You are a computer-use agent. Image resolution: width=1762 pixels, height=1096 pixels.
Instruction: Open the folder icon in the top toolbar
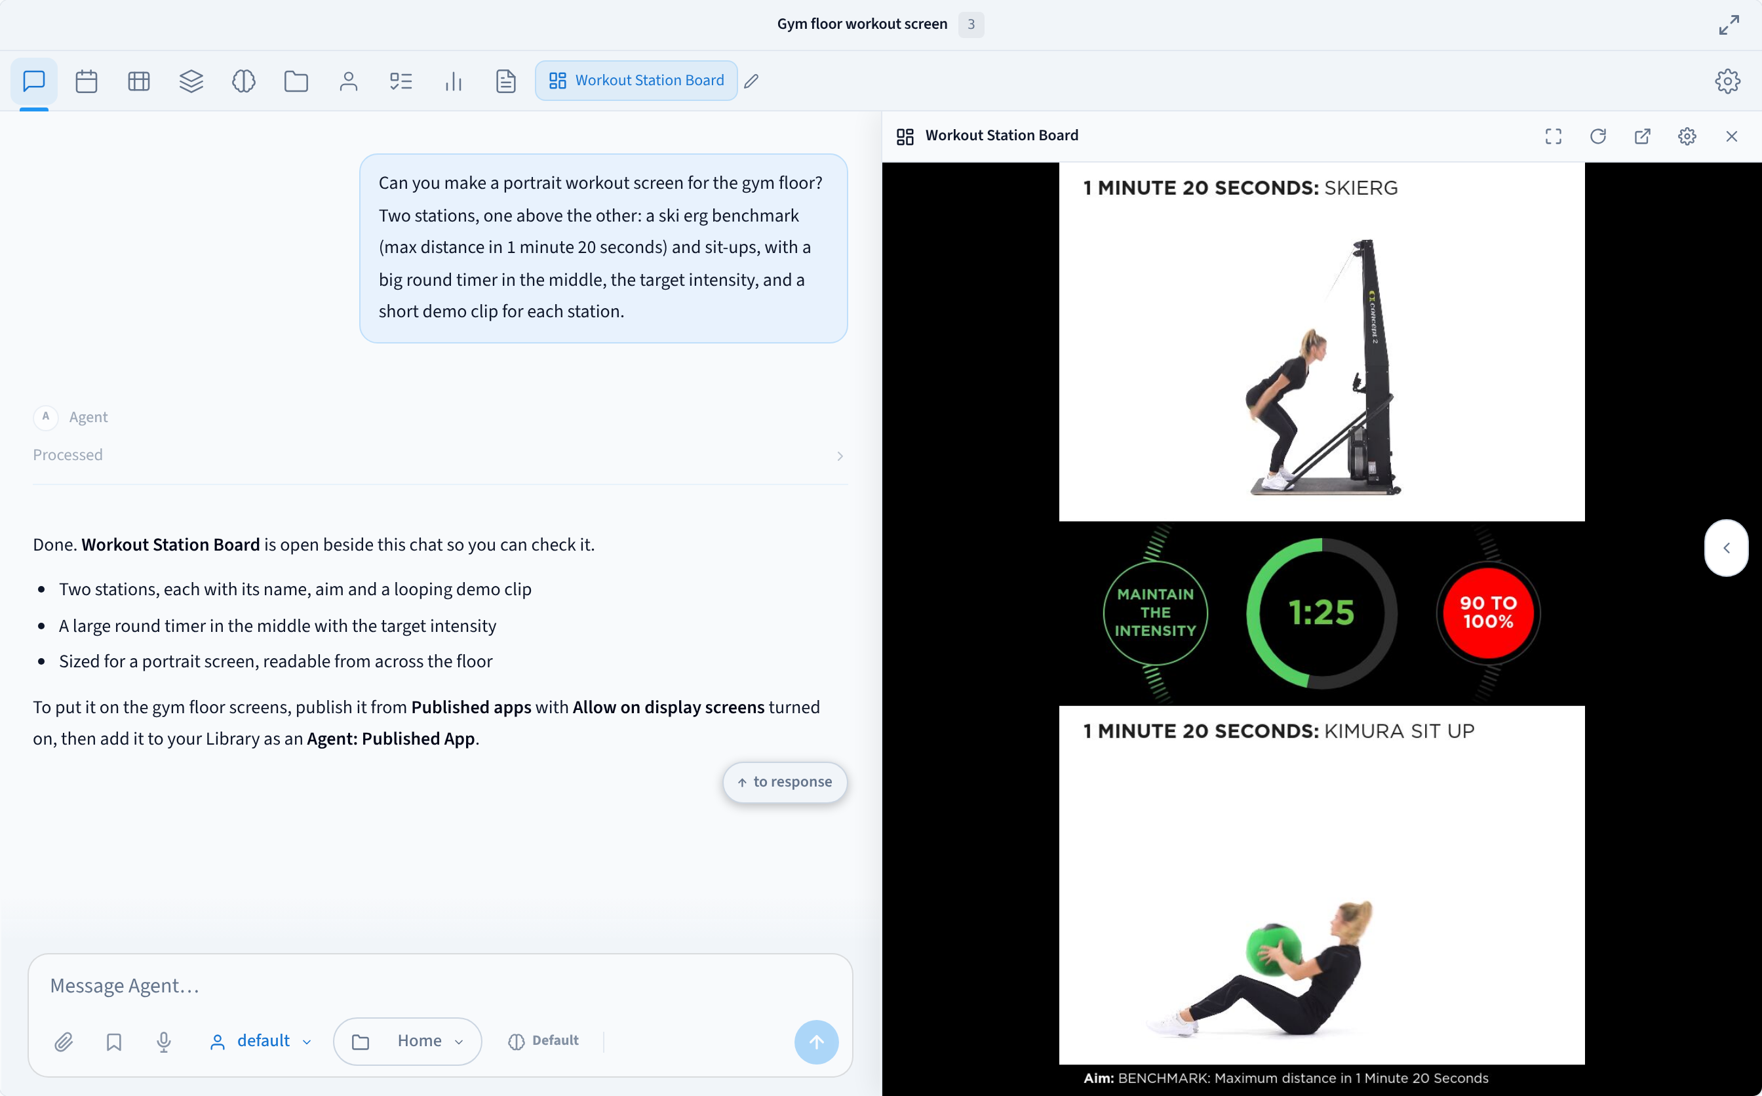296,81
